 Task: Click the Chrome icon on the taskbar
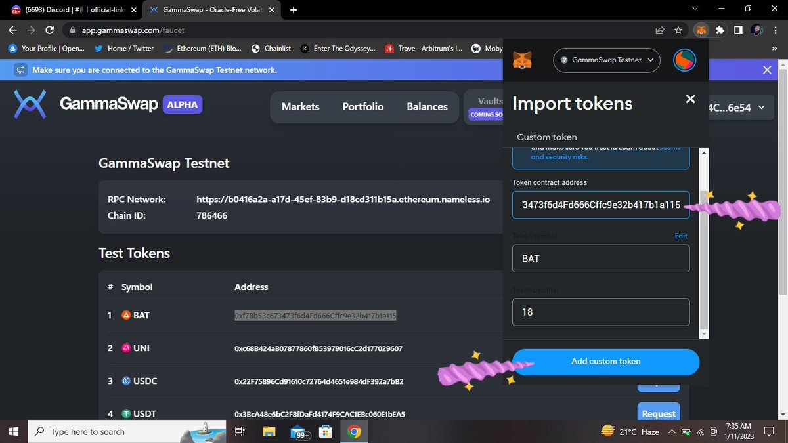(x=354, y=432)
